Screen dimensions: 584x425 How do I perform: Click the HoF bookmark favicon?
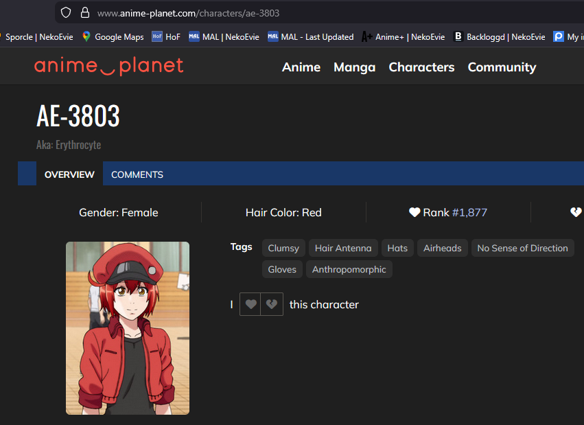point(157,36)
